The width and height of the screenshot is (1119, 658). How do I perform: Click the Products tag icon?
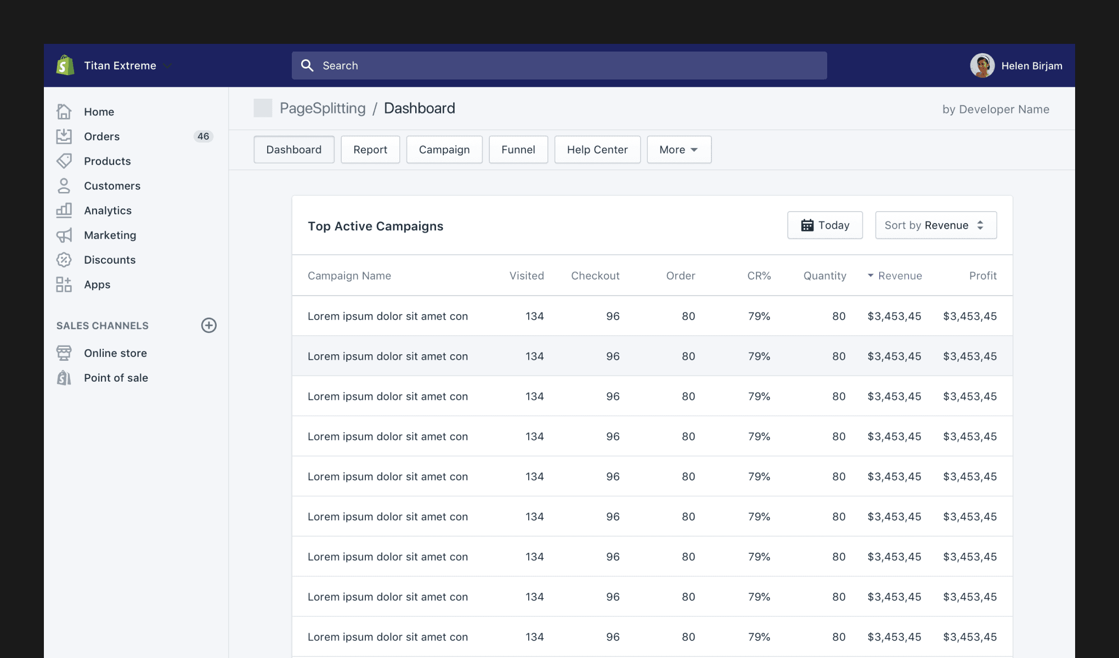(64, 161)
